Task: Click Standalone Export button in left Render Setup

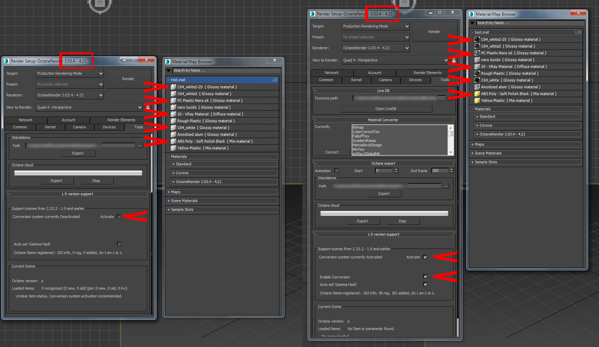Action: coord(78,153)
